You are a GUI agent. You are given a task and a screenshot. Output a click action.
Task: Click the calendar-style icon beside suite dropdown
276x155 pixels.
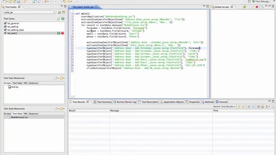pyautogui.click(x=63, y=12)
